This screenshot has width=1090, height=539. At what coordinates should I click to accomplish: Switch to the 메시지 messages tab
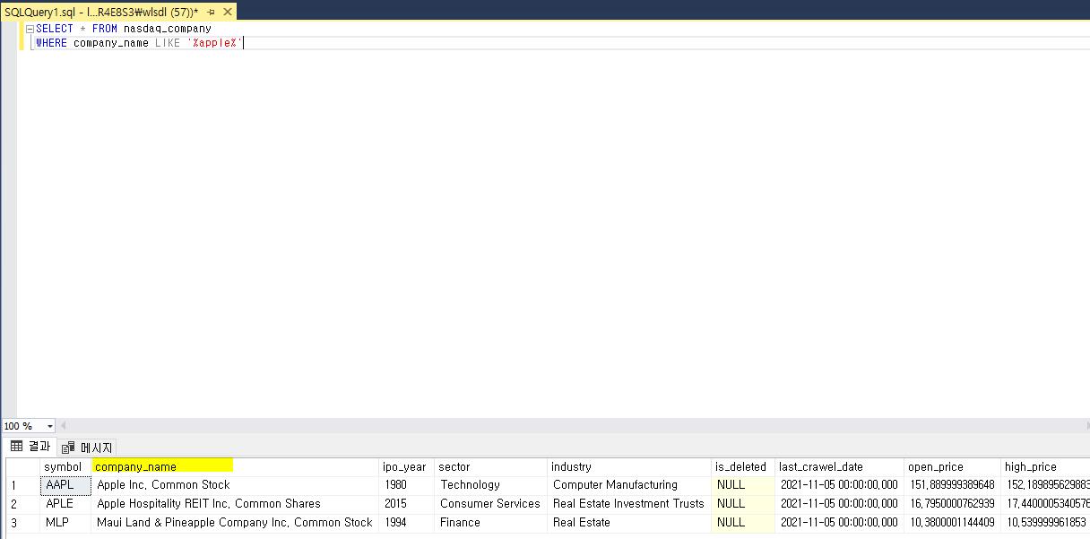pos(87,447)
